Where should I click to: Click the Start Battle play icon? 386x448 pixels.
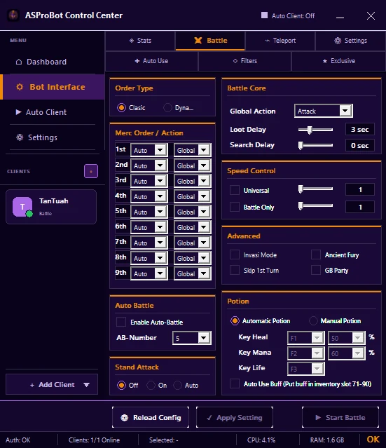coord(318,417)
